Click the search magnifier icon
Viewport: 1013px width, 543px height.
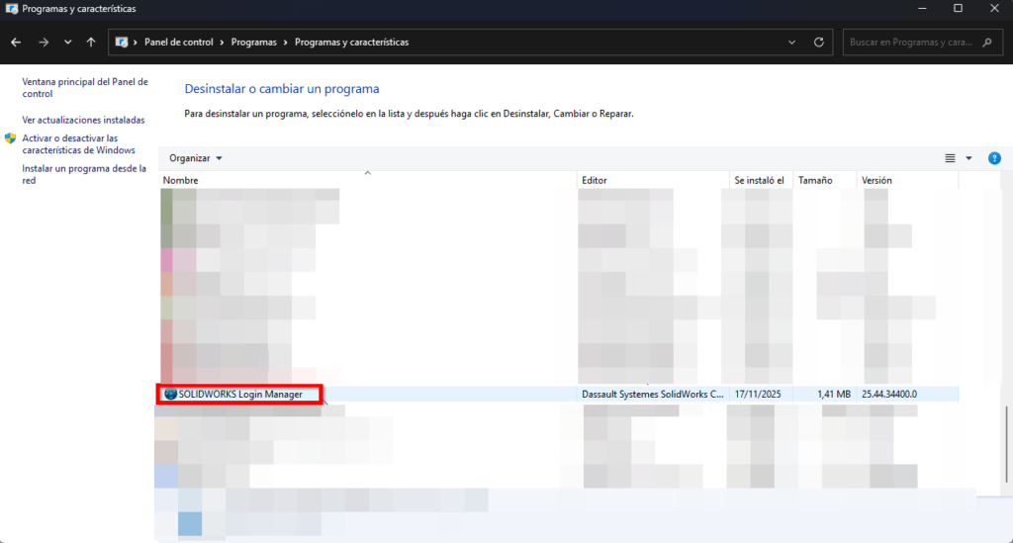coord(984,43)
